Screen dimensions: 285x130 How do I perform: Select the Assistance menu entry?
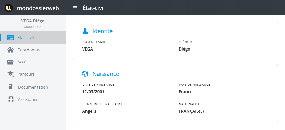click(x=28, y=99)
